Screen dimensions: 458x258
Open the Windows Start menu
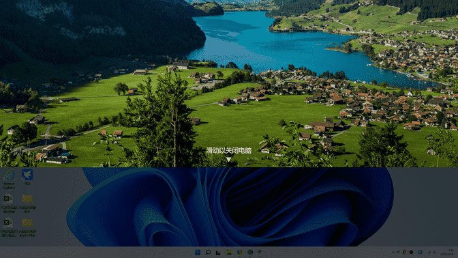198,252
